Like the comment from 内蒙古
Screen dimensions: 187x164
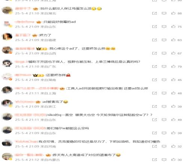[173, 160]
